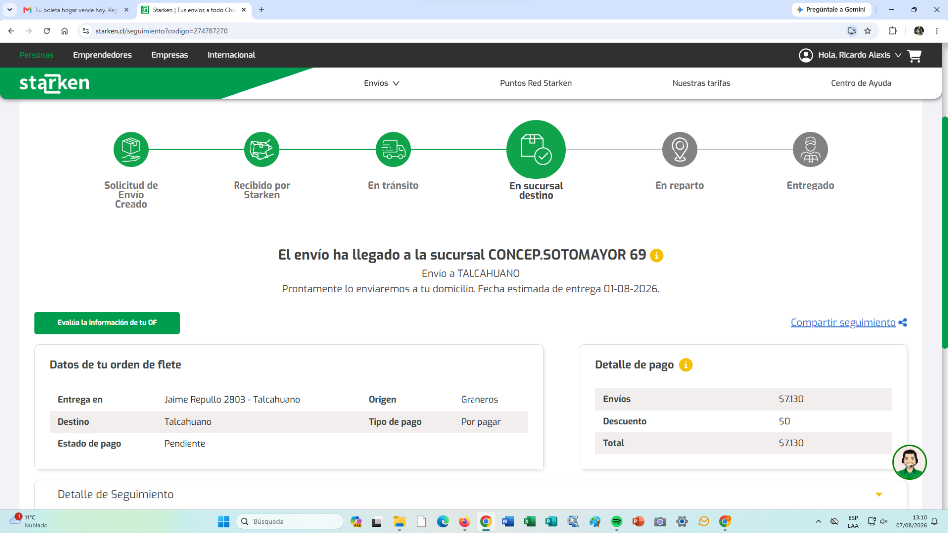The height and width of the screenshot is (533, 948).
Task: Click info icon next to Detalle de pago
Action: 686,365
